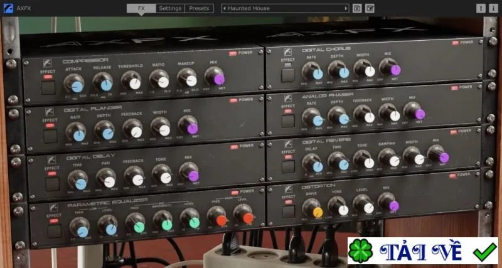Toggle the Digital Delay effect button

pyautogui.click(x=52, y=184)
